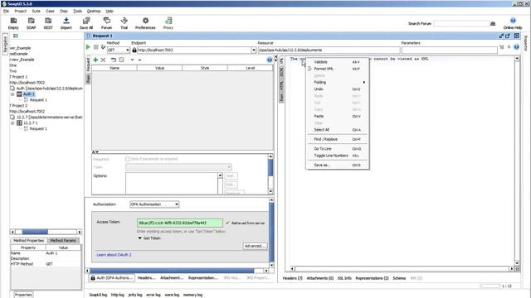The width and height of the screenshot is (531, 298).
Task: Open the File menu
Action: click(x=6, y=11)
